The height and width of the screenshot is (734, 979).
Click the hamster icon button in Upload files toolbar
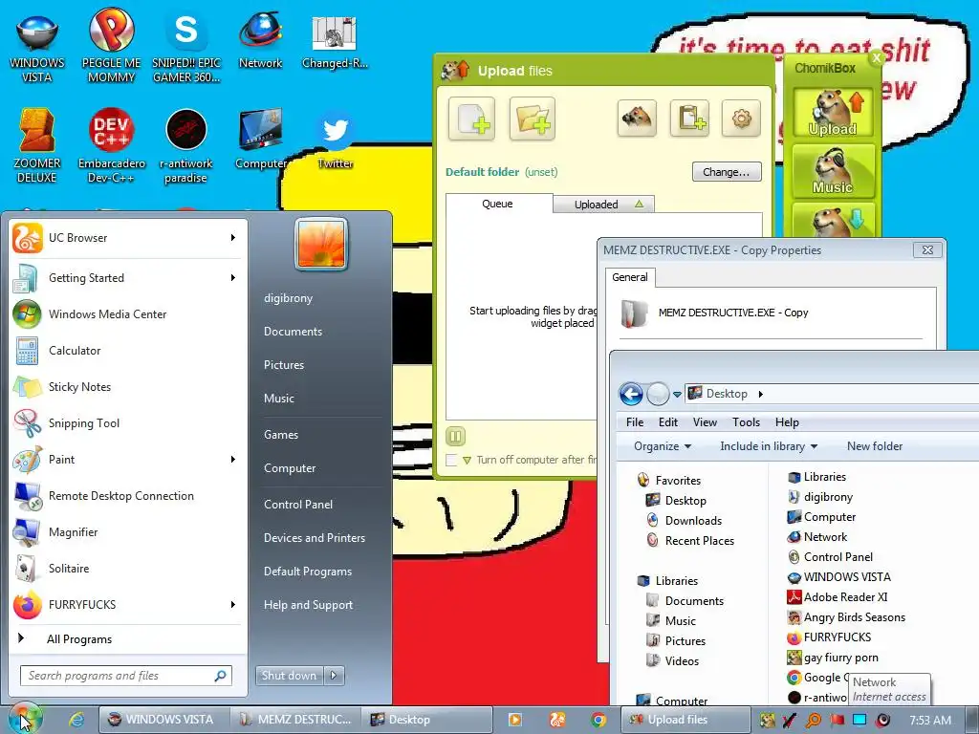[x=636, y=118]
